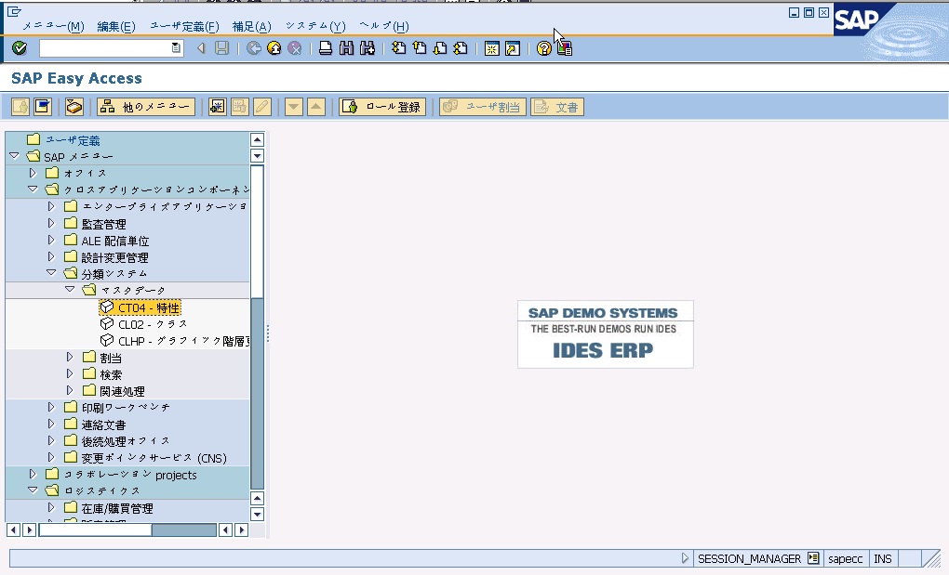Expand the 割当 folder
This screenshot has width=949, height=575.
[70, 357]
